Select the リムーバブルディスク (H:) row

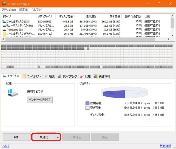(x=86, y=26)
